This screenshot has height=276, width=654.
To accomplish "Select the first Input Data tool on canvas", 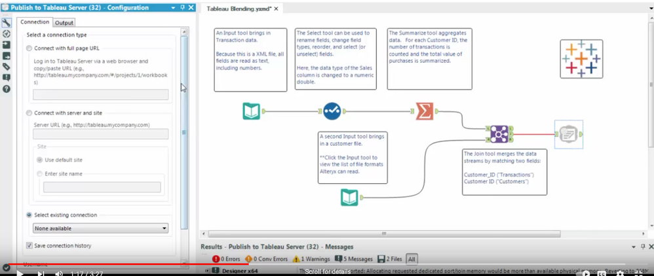I will (x=252, y=111).
